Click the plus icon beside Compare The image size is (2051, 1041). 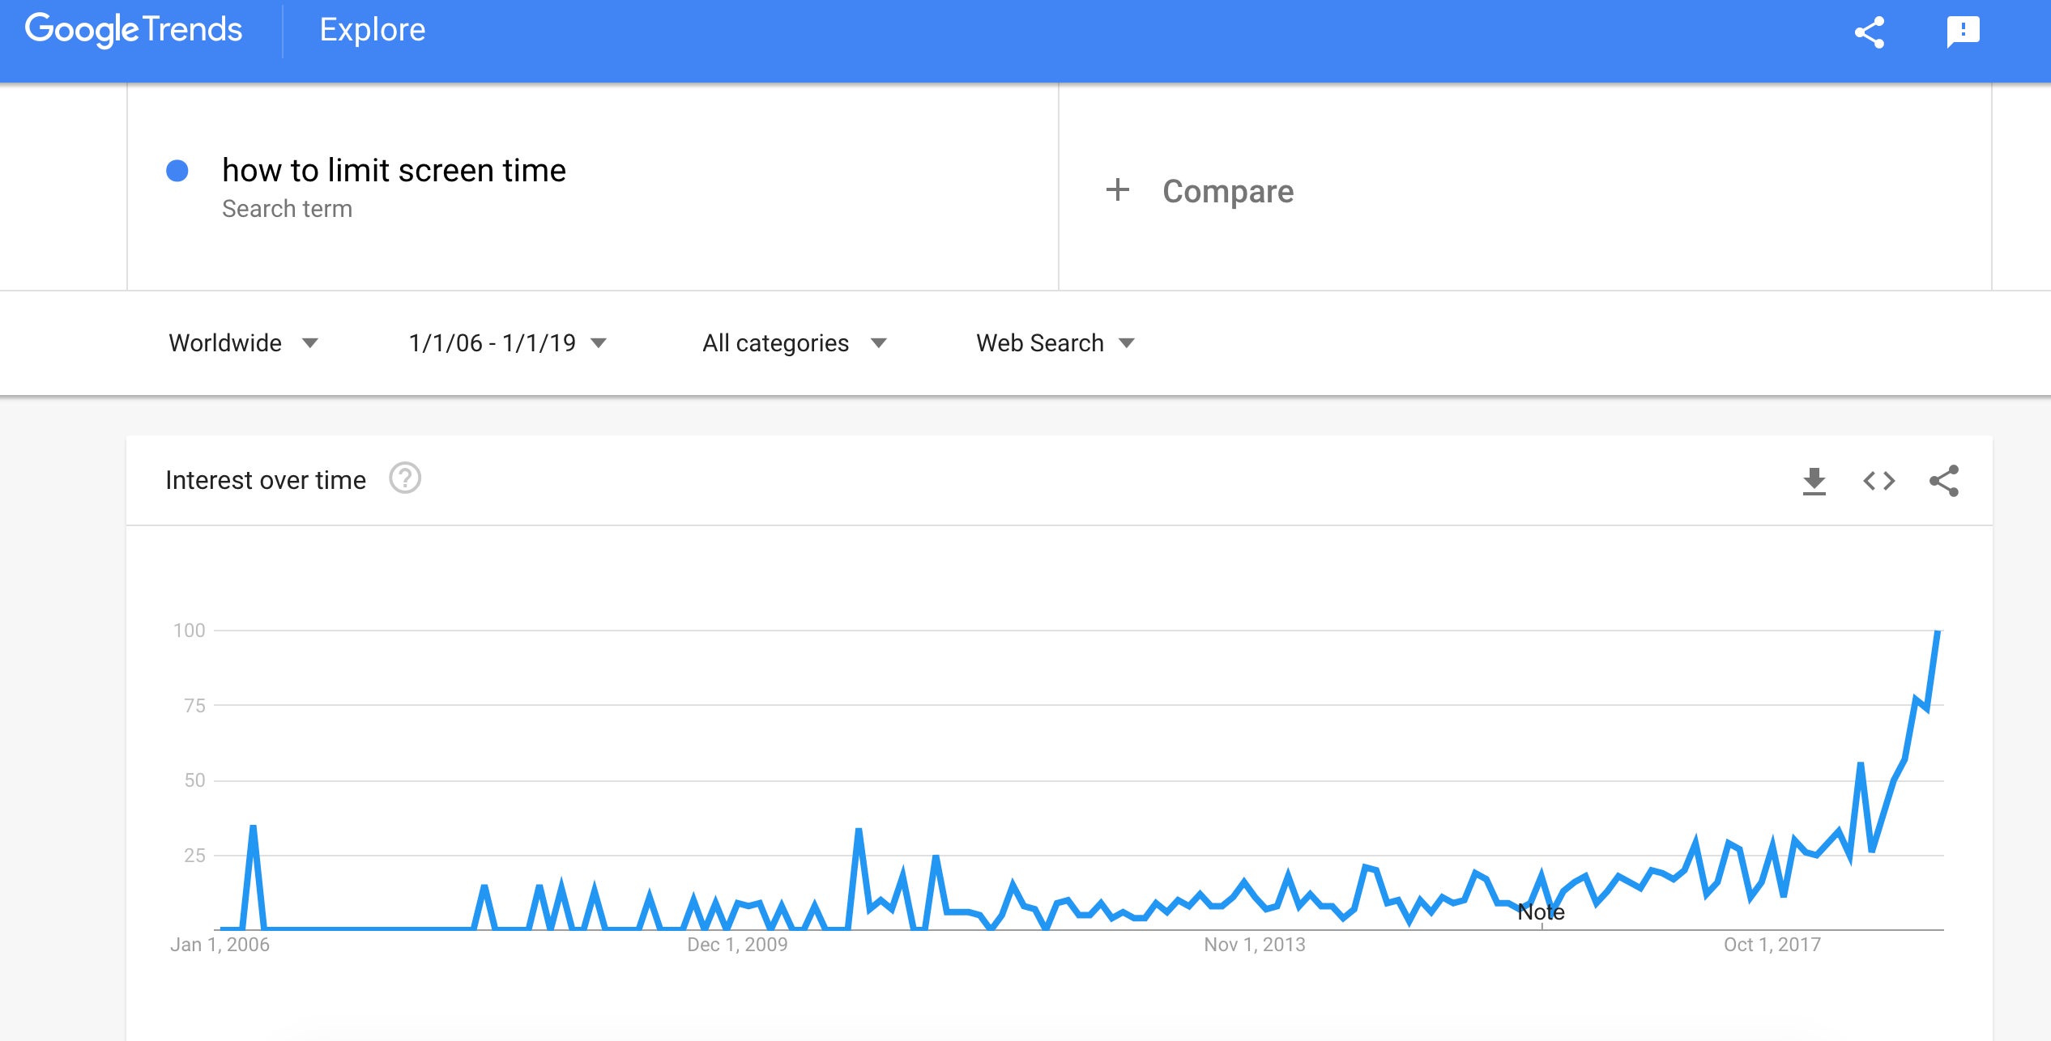(1118, 190)
